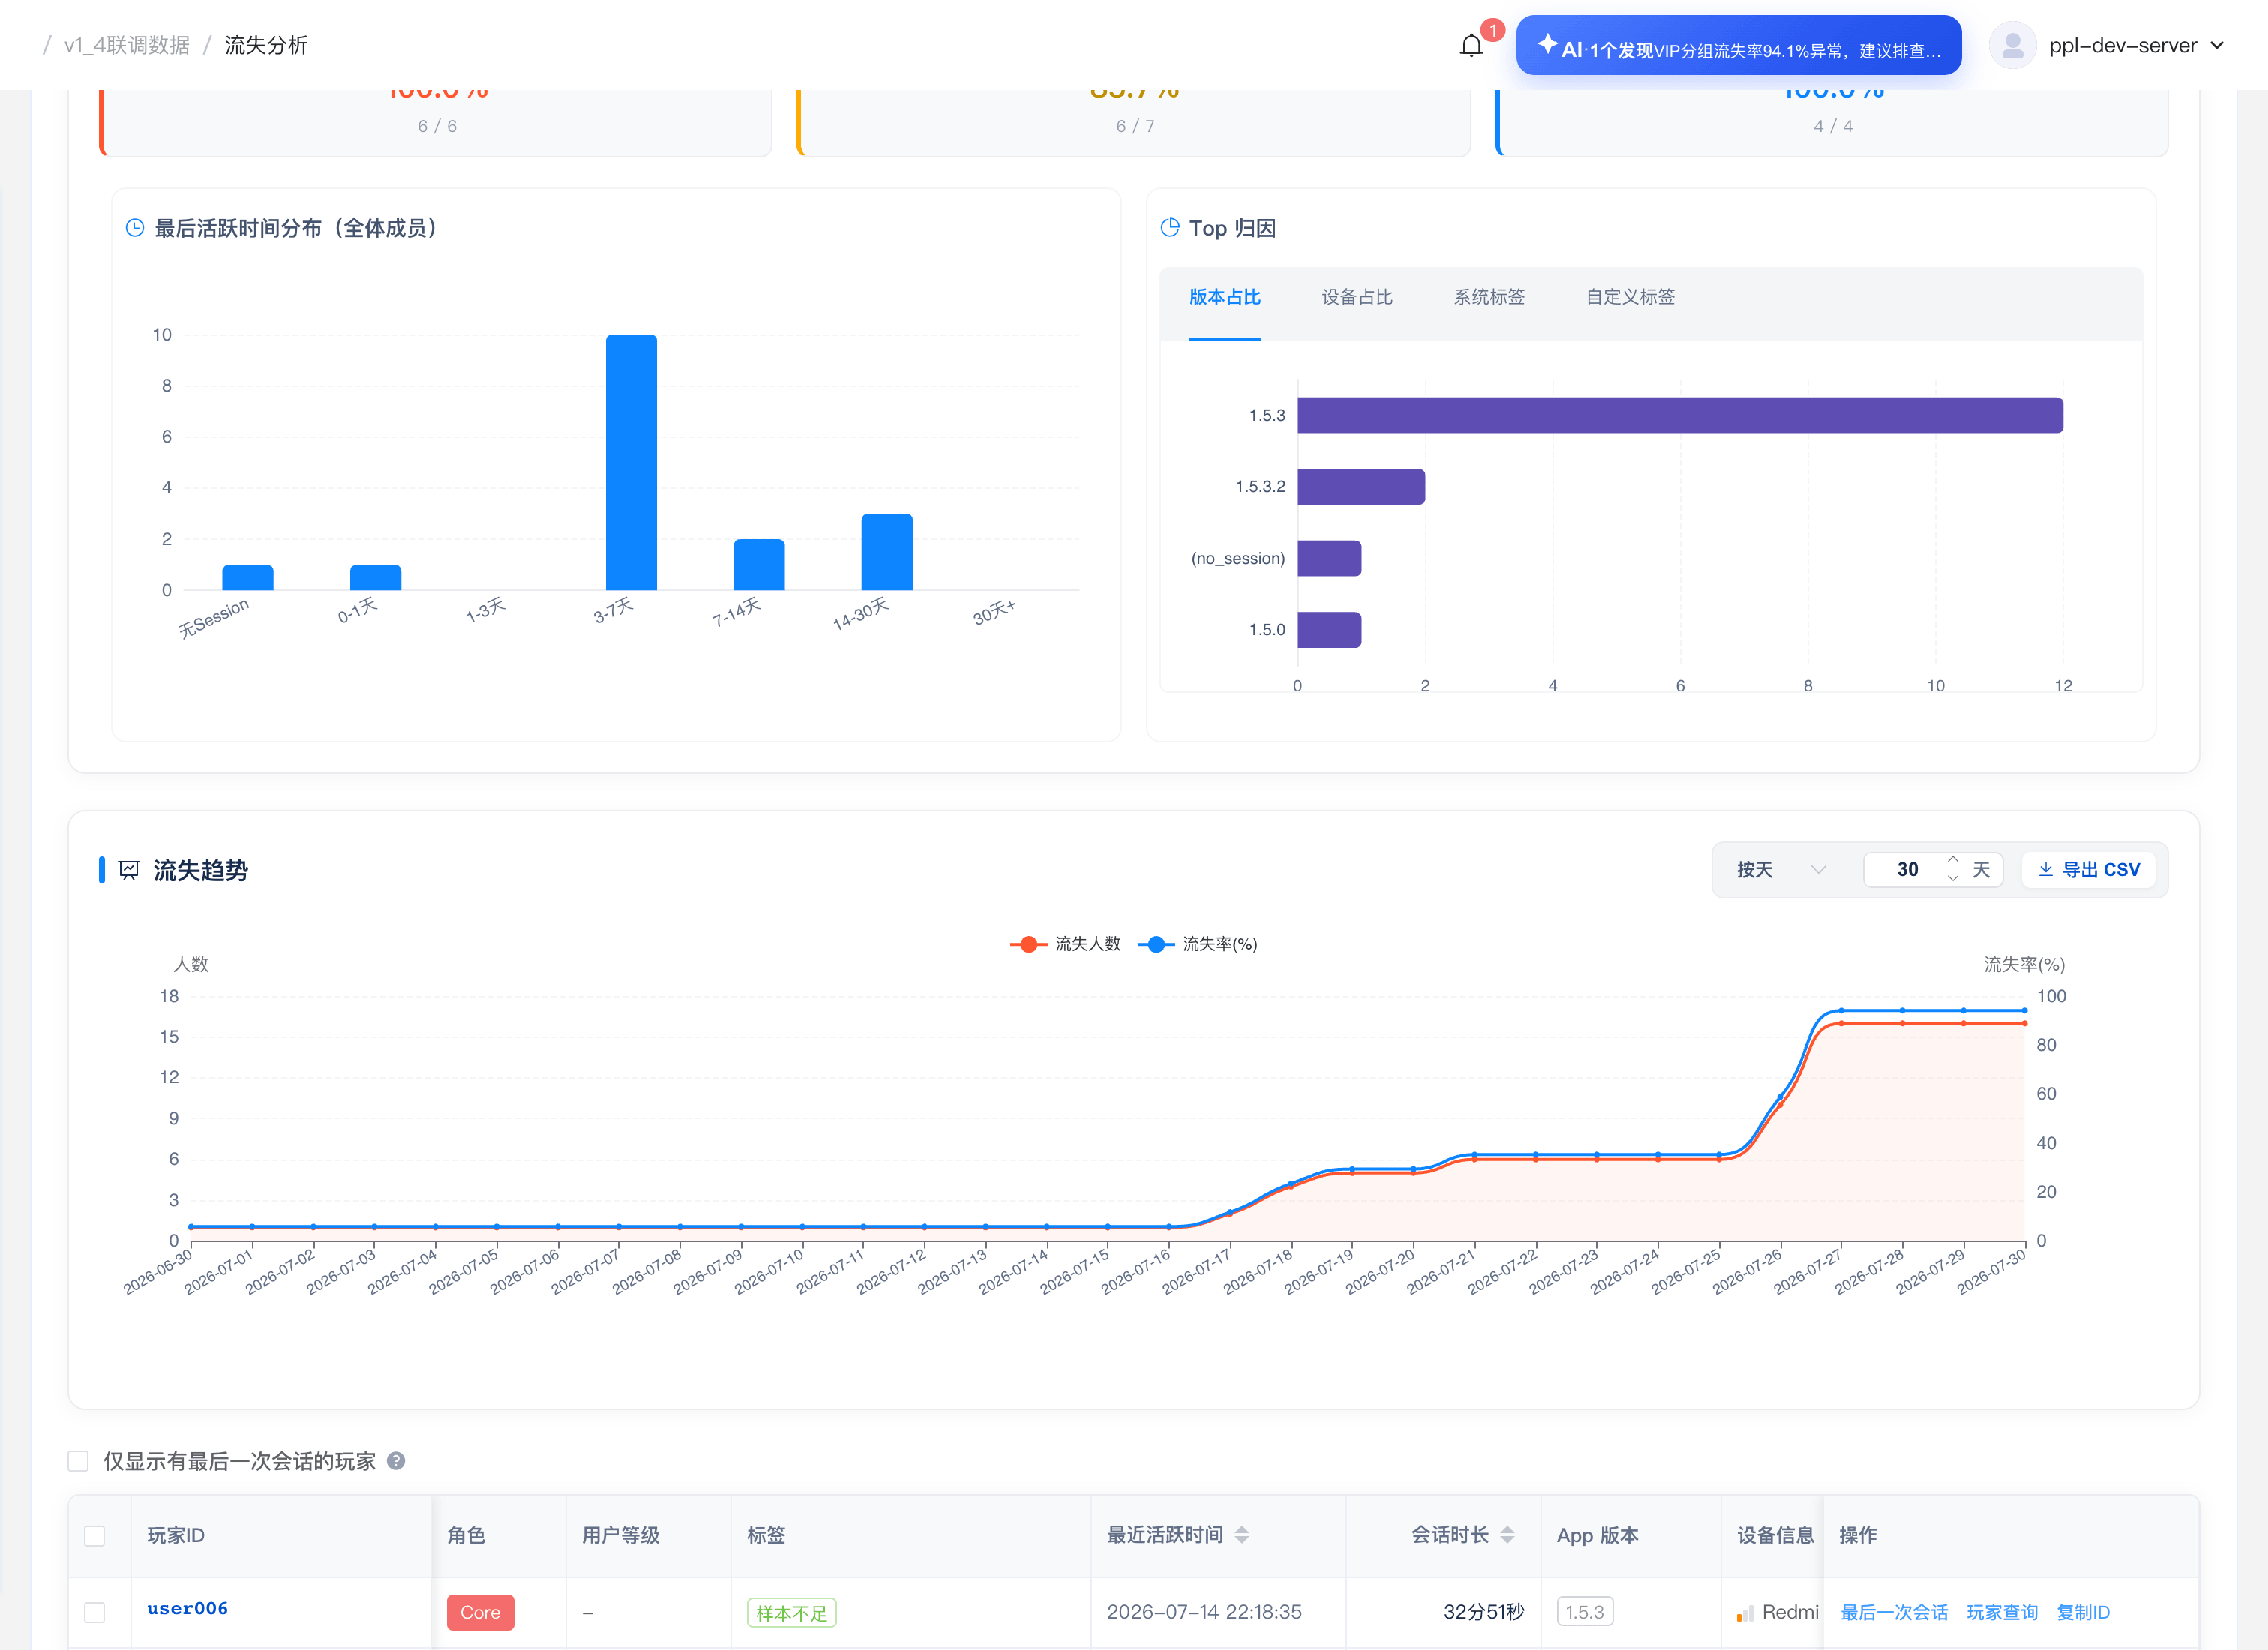Open the user006 player ID link
Viewport: 2268px width, 1650px height.
(x=187, y=1608)
